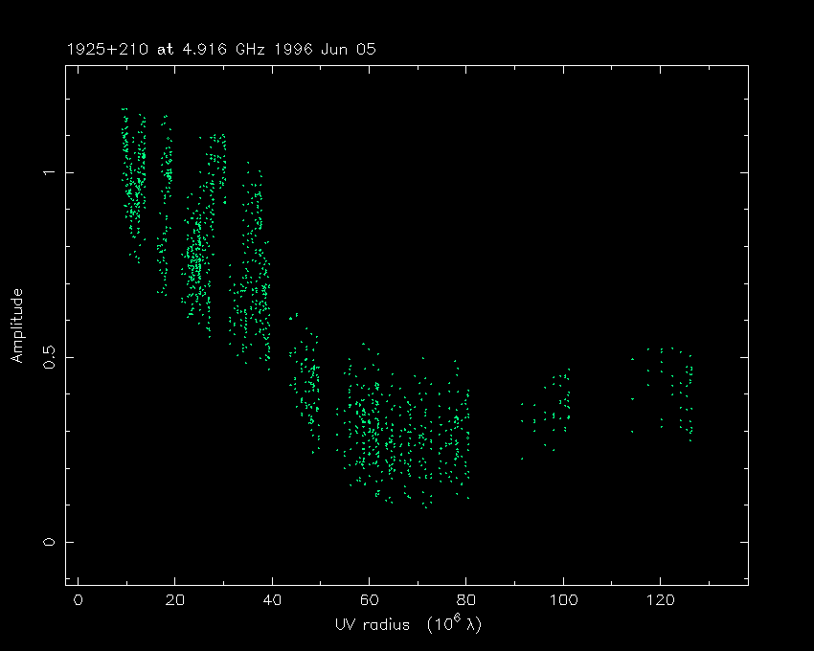Click the x-axis tick label '0'
Screen dimensions: 814x651
pyautogui.click(x=78, y=600)
